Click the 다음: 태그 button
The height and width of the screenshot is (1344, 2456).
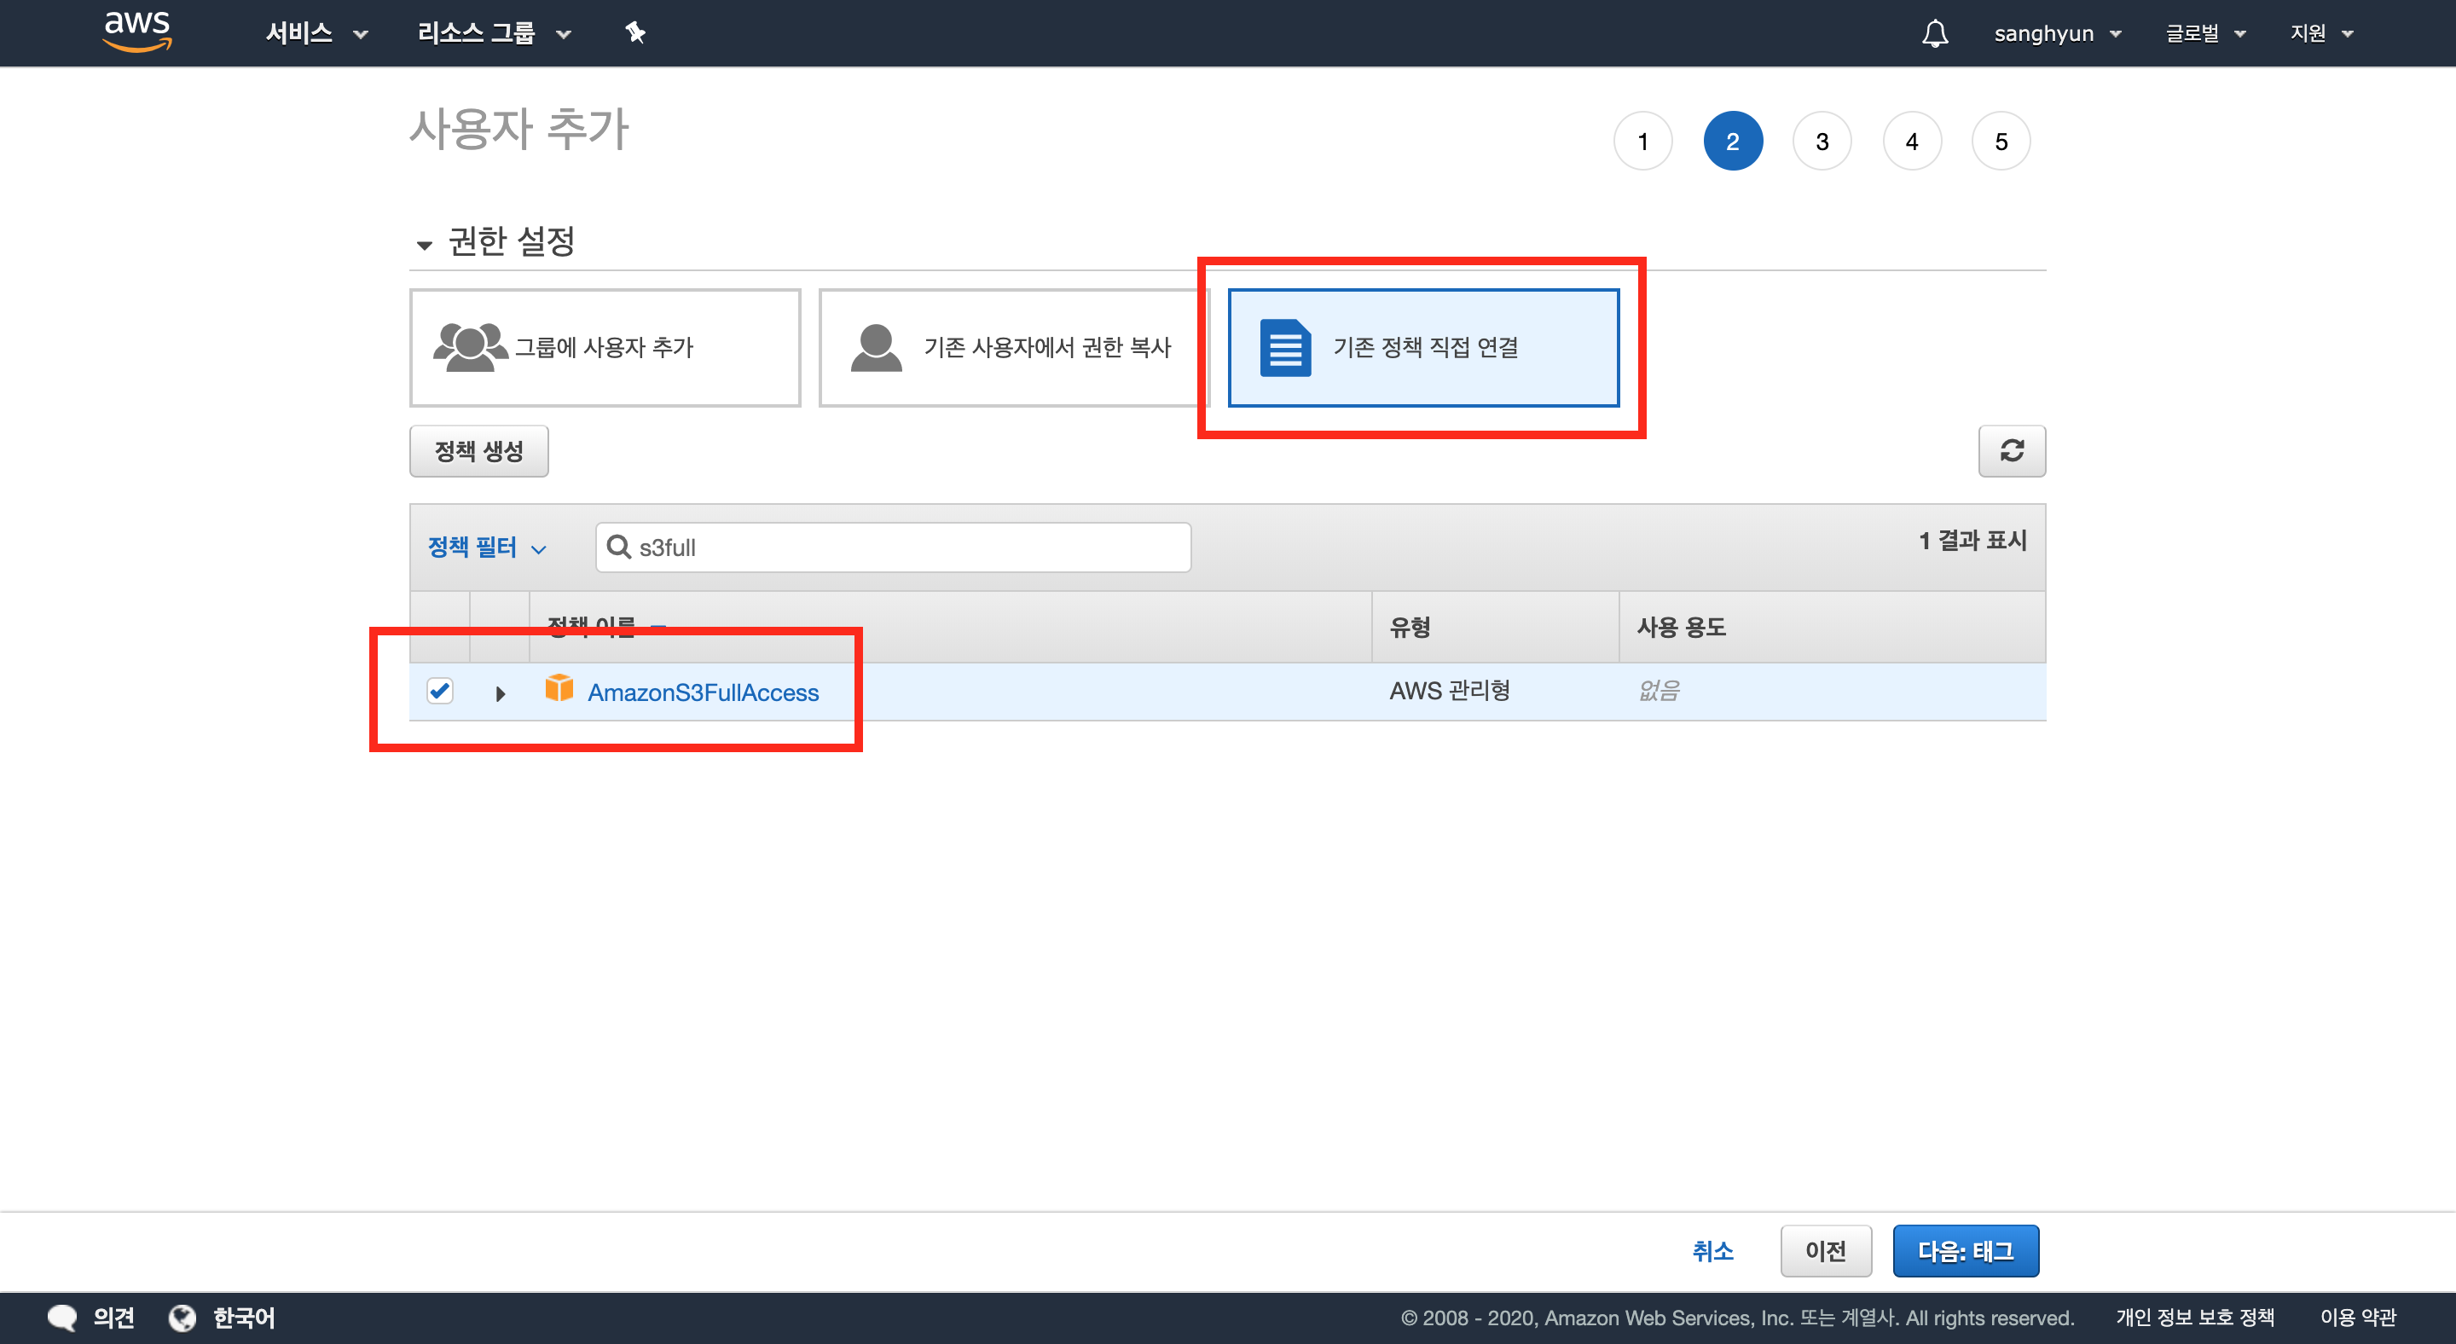pyautogui.click(x=1965, y=1250)
